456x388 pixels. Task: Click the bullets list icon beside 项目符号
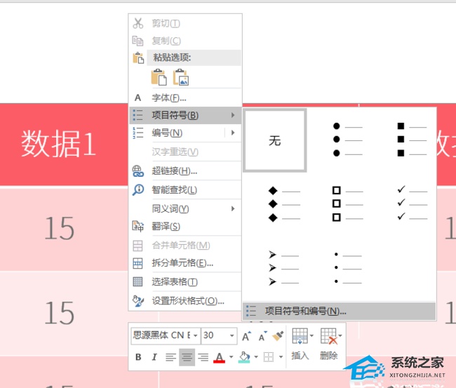pos(138,115)
